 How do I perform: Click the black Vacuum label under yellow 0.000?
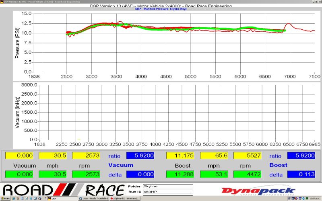pos(25,166)
